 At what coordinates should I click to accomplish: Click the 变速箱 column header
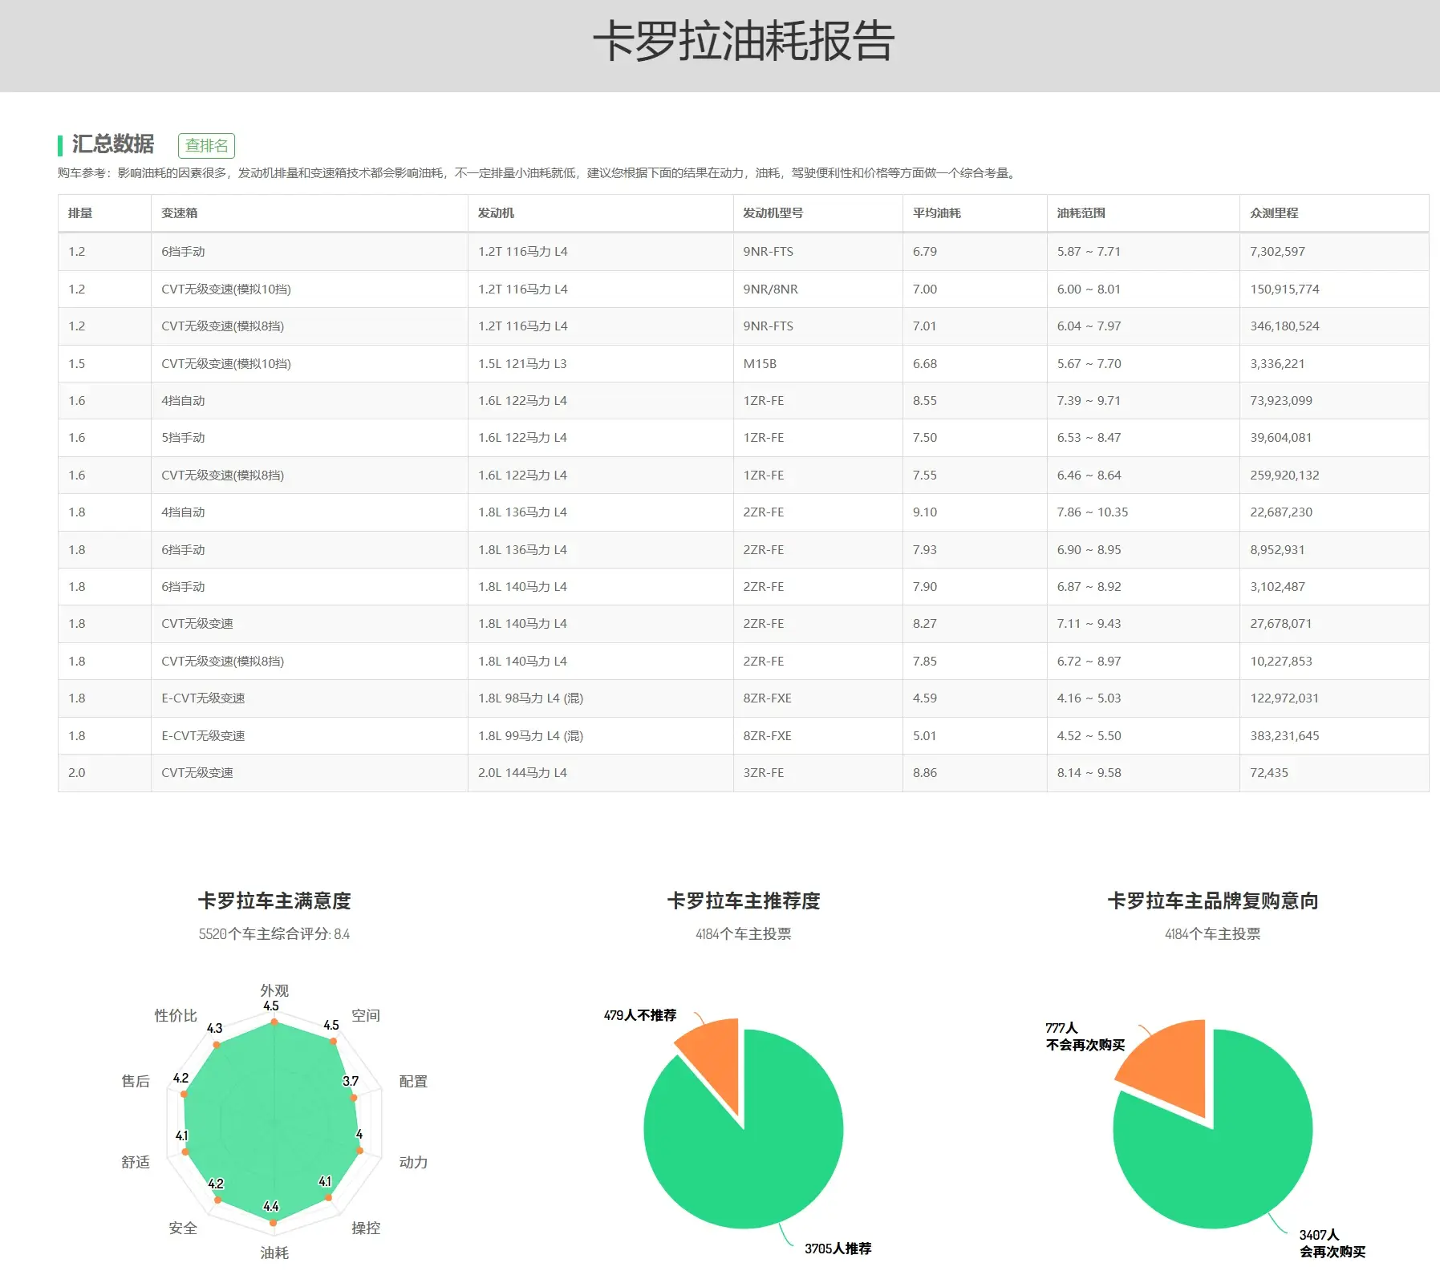click(179, 213)
